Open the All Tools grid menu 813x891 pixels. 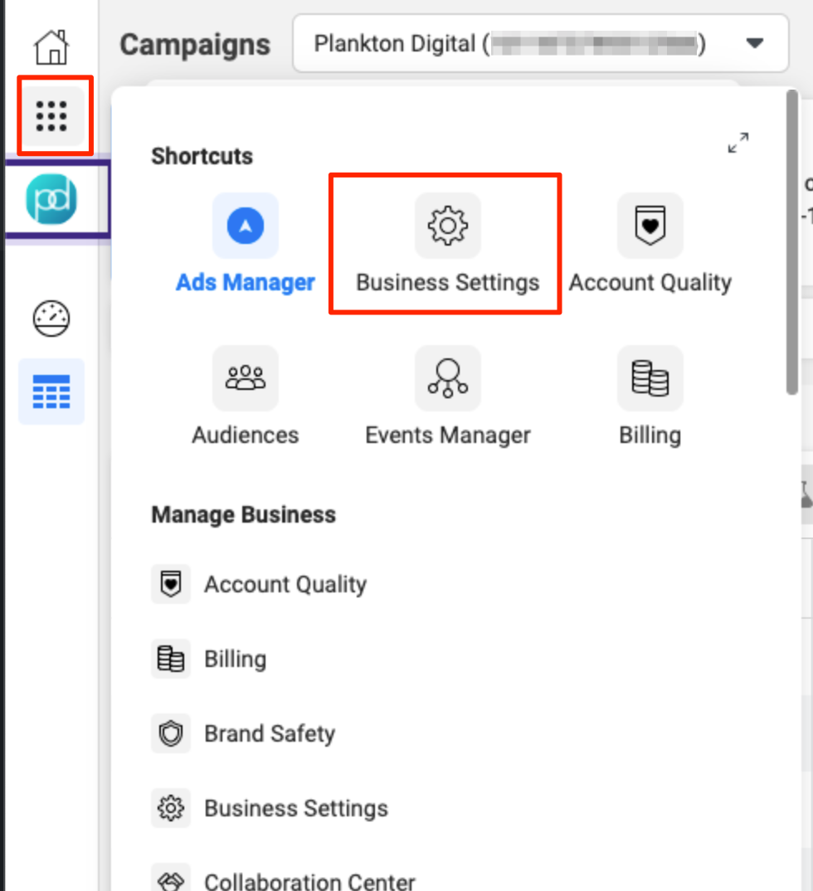(x=51, y=116)
